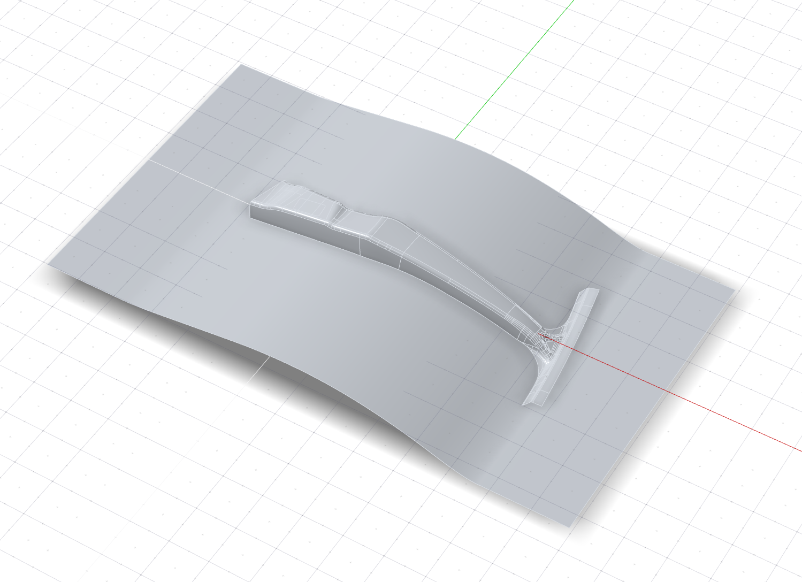Click empty grid space in the top-left corner
The image size is (802, 582).
coord(80,53)
